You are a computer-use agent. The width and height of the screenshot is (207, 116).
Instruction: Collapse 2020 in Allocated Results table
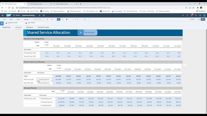[x=60, y=91]
